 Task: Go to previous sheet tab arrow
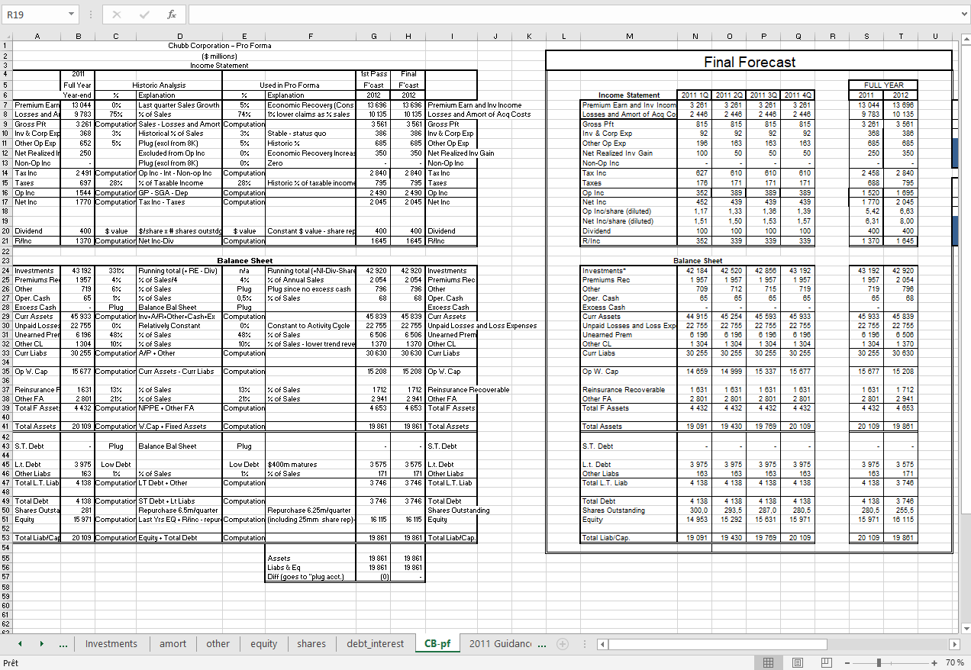[21, 643]
